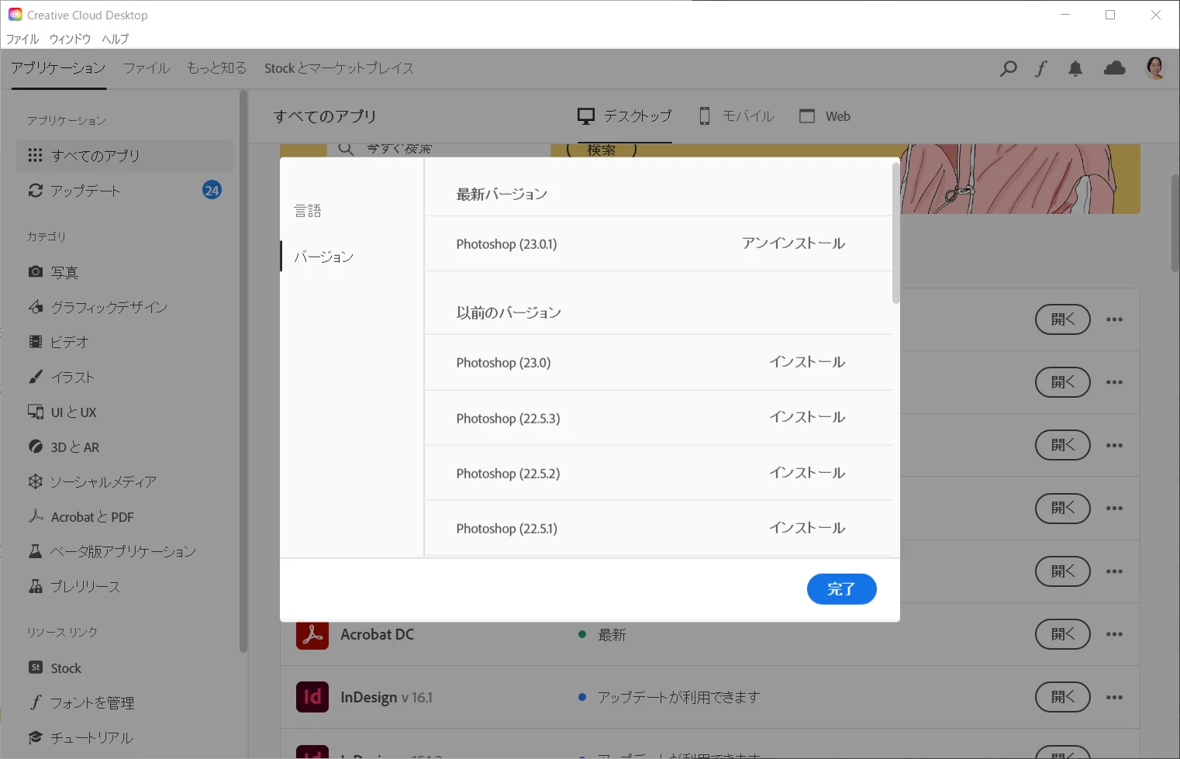The image size is (1180, 759).
Task: Open すべてのアプリ in the sidebar
Action: pyautogui.click(x=125, y=155)
